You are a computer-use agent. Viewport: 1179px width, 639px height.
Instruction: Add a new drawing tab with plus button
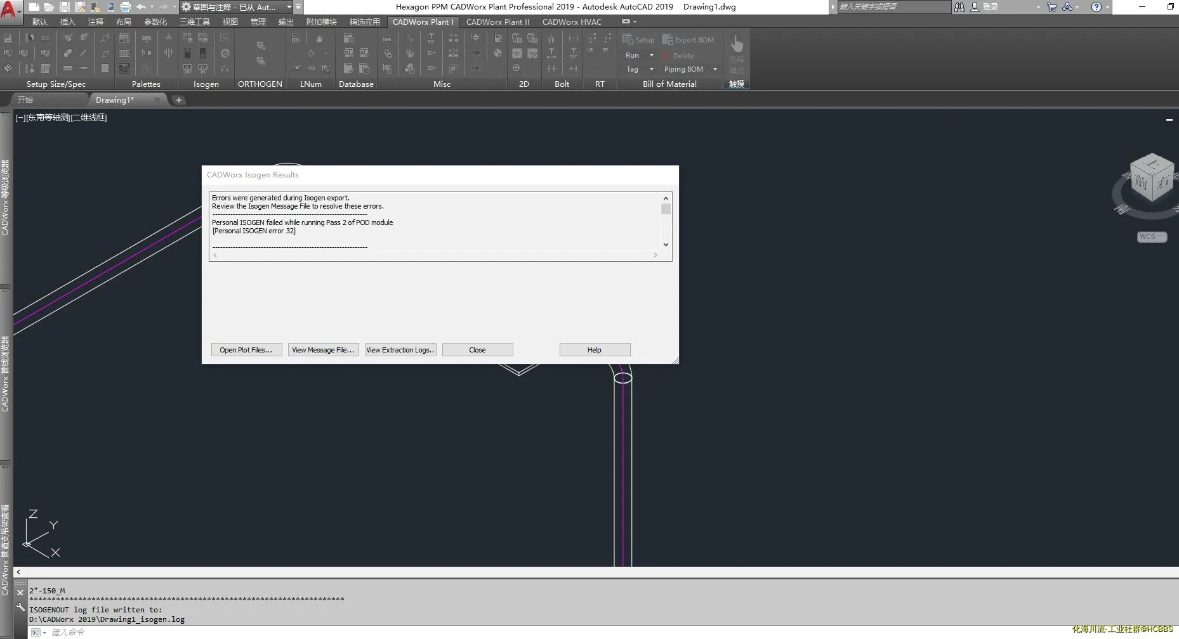179,100
